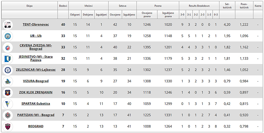Click the Ekipa column header

pyautogui.click(x=29, y=6)
